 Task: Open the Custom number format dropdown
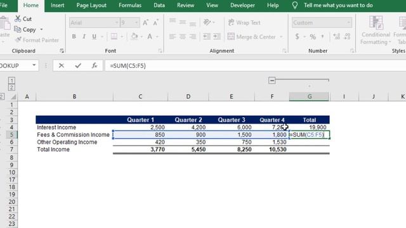(x=348, y=23)
